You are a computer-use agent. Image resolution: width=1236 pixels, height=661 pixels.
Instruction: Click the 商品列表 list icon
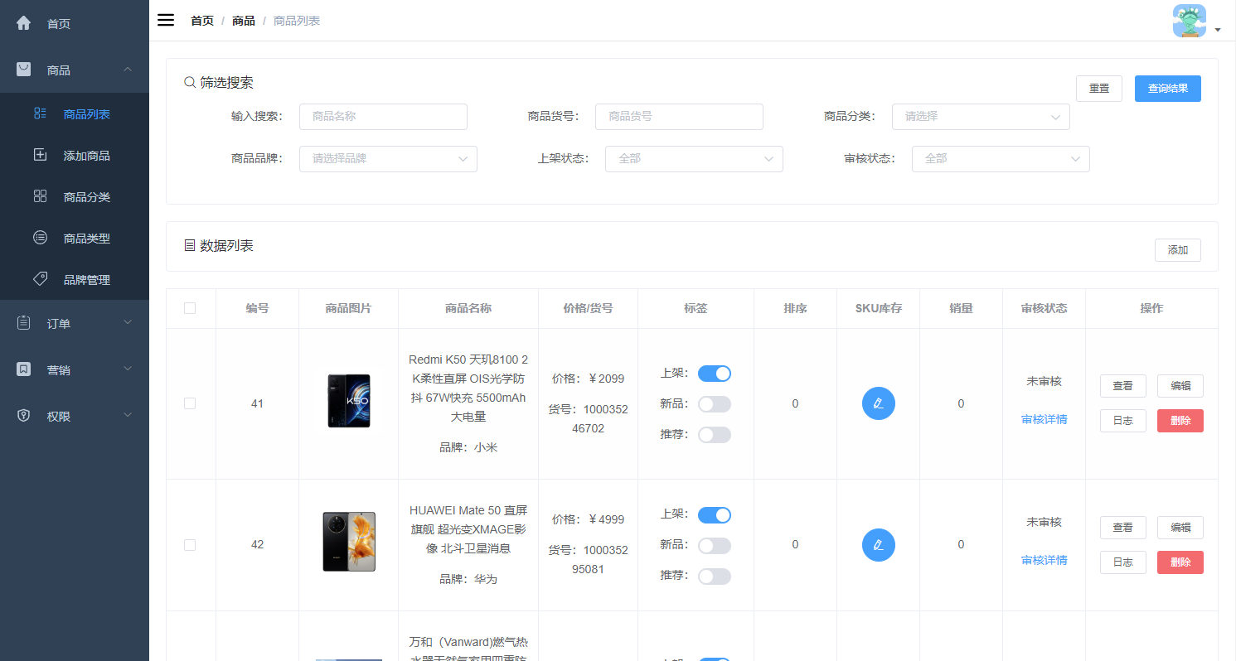tap(40, 113)
